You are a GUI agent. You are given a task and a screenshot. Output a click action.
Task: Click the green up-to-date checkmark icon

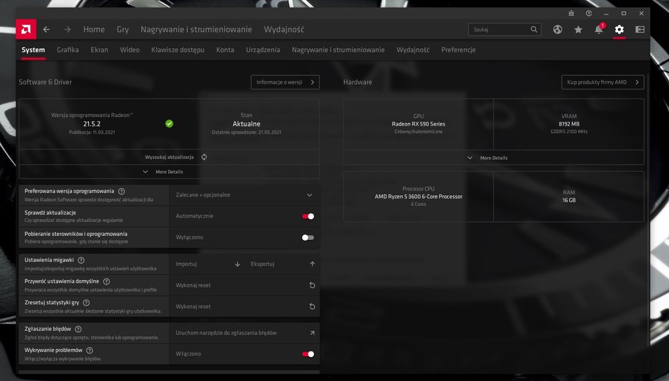[169, 124]
